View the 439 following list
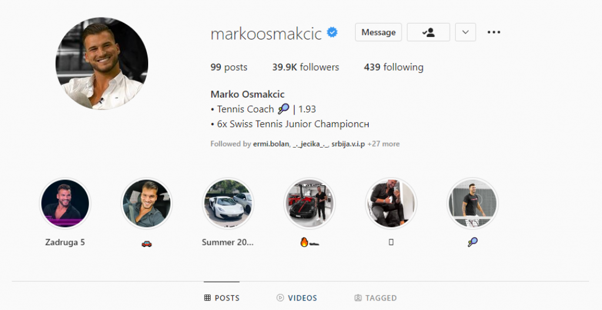The image size is (602, 310). click(393, 67)
